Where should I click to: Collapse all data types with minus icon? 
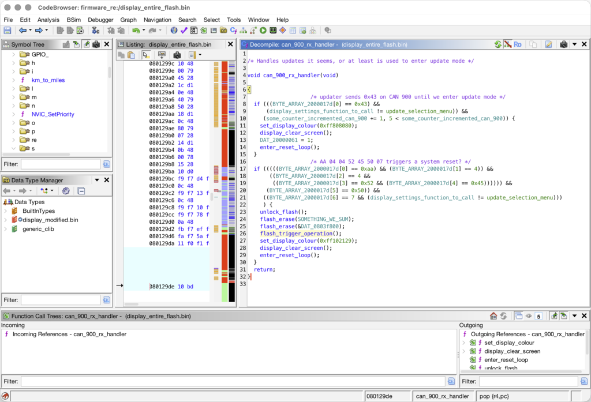click(x=81, y=191)
